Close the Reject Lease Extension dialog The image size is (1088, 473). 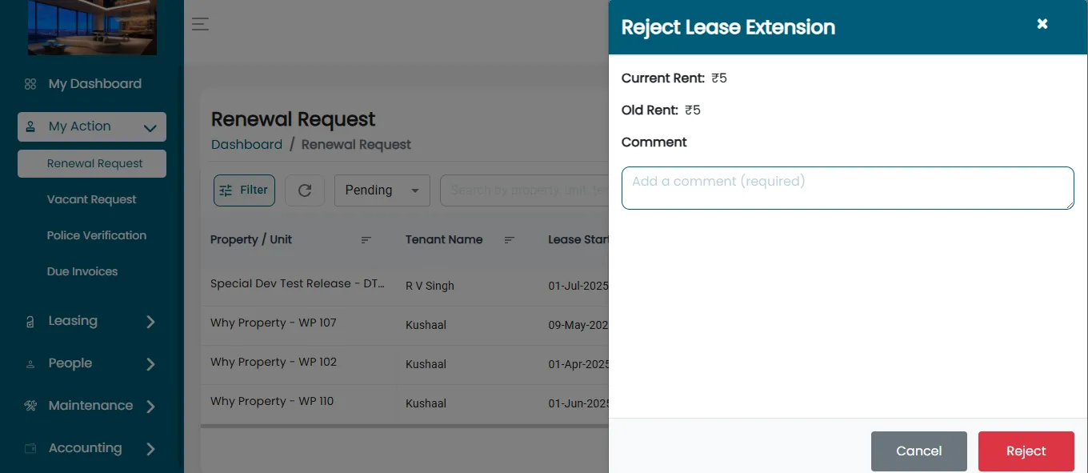click(1042, 24)
